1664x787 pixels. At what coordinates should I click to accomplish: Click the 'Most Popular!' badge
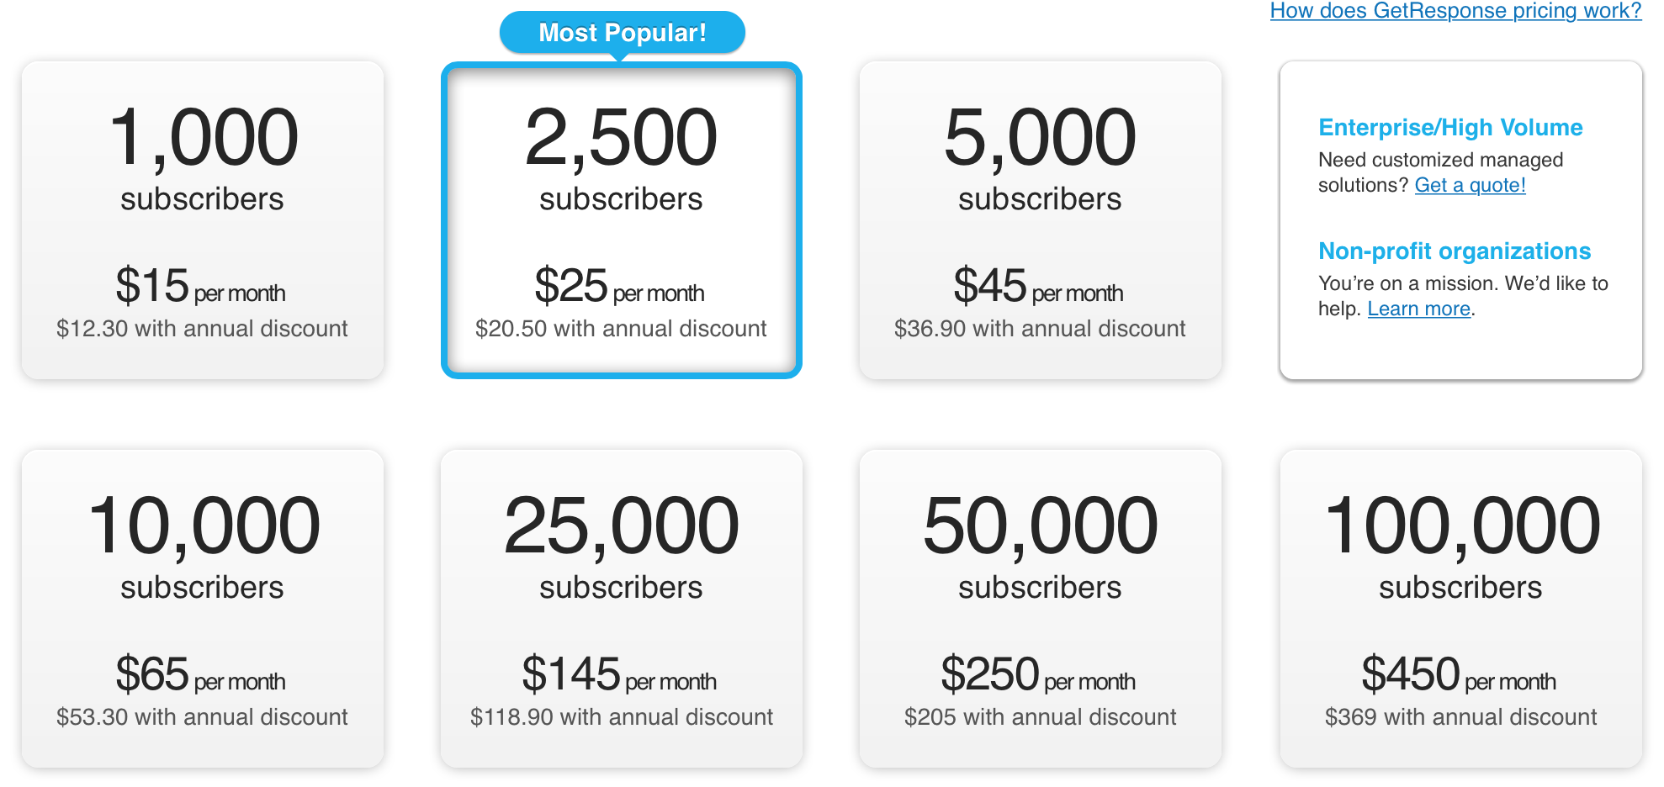[623, 33]
